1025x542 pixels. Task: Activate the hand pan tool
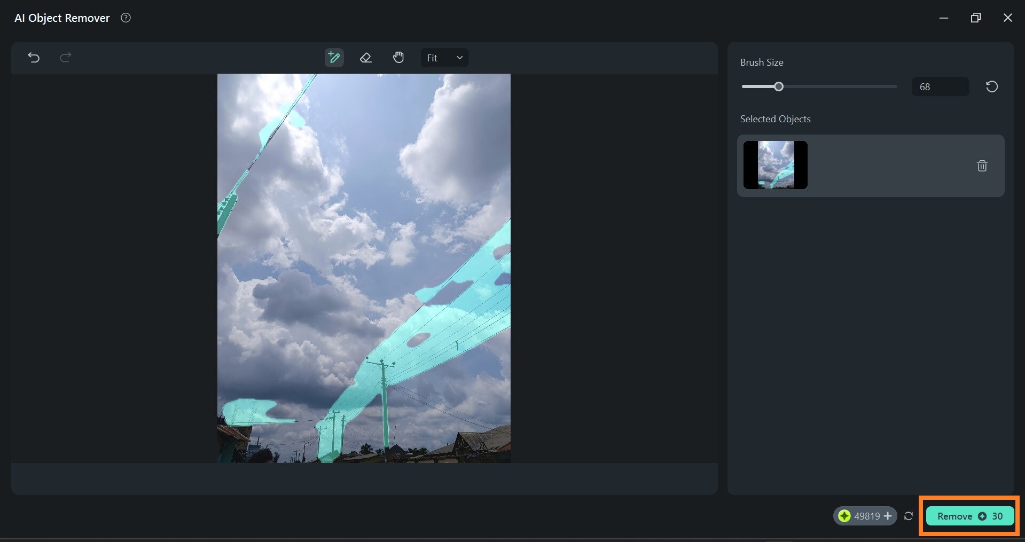(x=398, y=58)
